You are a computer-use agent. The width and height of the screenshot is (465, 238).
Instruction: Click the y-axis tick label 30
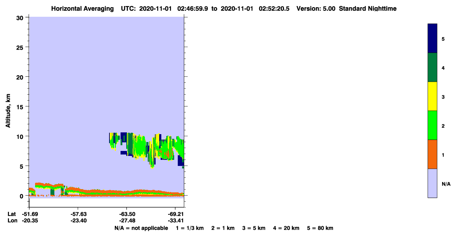tap(21, 17)
